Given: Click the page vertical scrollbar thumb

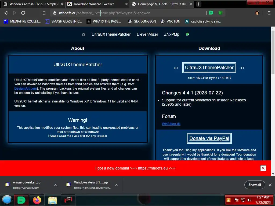Looking at the screenshot, I should click(x=273, y=52).
